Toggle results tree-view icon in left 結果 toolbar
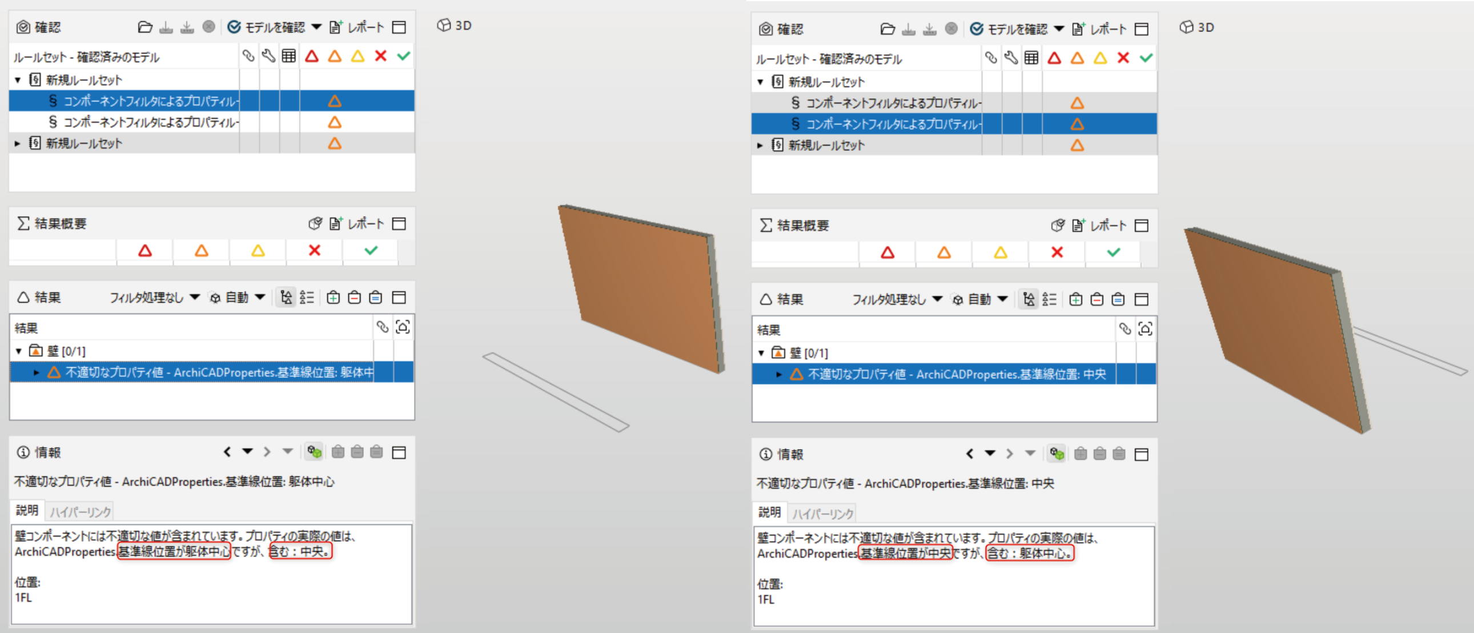Screen dimensions: 1474x633 click(x=286, y=298)
